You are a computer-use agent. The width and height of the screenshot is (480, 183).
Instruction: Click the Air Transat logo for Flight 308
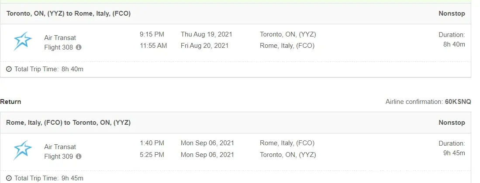23,41
